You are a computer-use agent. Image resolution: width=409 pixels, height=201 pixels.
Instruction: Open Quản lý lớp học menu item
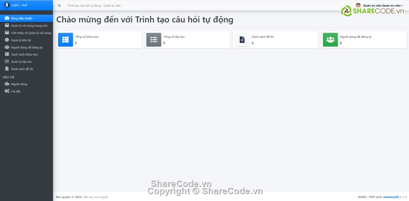(x=26, y=62)
